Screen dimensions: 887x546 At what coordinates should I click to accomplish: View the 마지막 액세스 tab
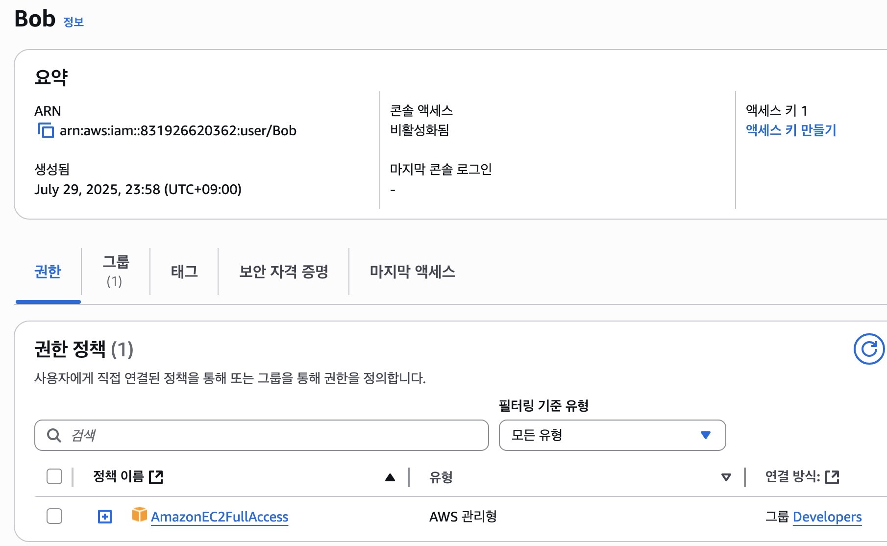point(413,272)
